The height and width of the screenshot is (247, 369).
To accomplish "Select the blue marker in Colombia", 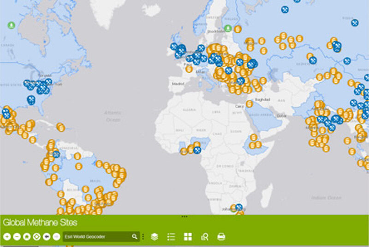I will click(x=56, y=155).
